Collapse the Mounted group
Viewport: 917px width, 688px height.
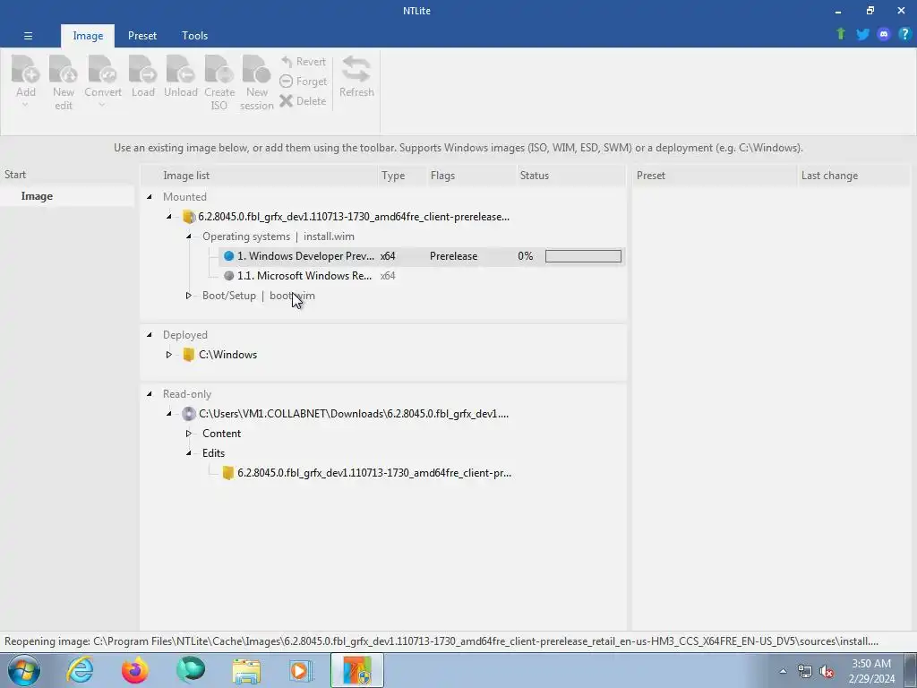tap(150, 197)
